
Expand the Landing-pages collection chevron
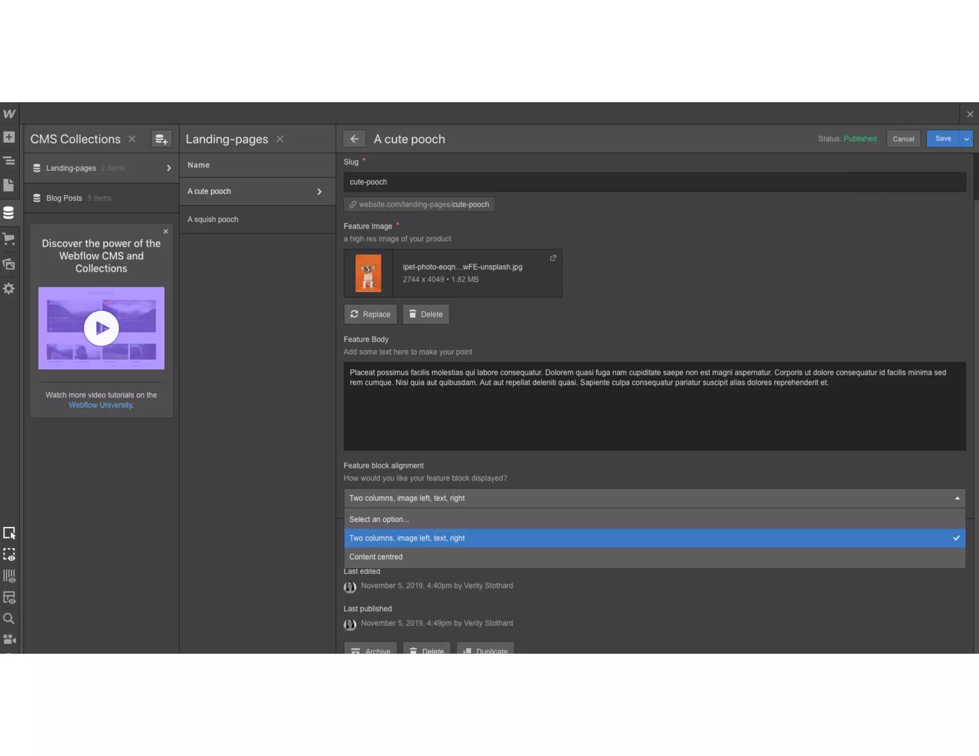(169, 168)
